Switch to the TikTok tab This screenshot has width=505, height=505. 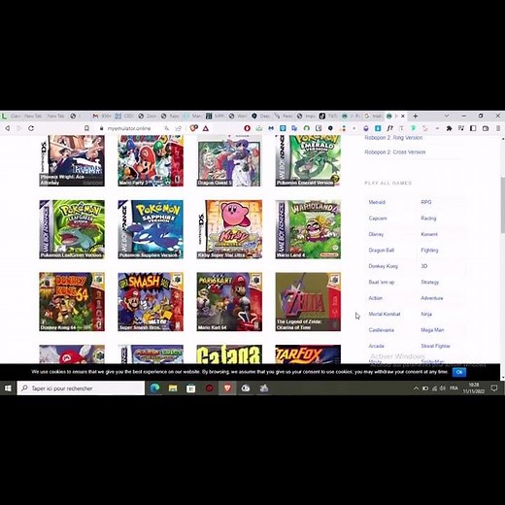tap(328, 116)
